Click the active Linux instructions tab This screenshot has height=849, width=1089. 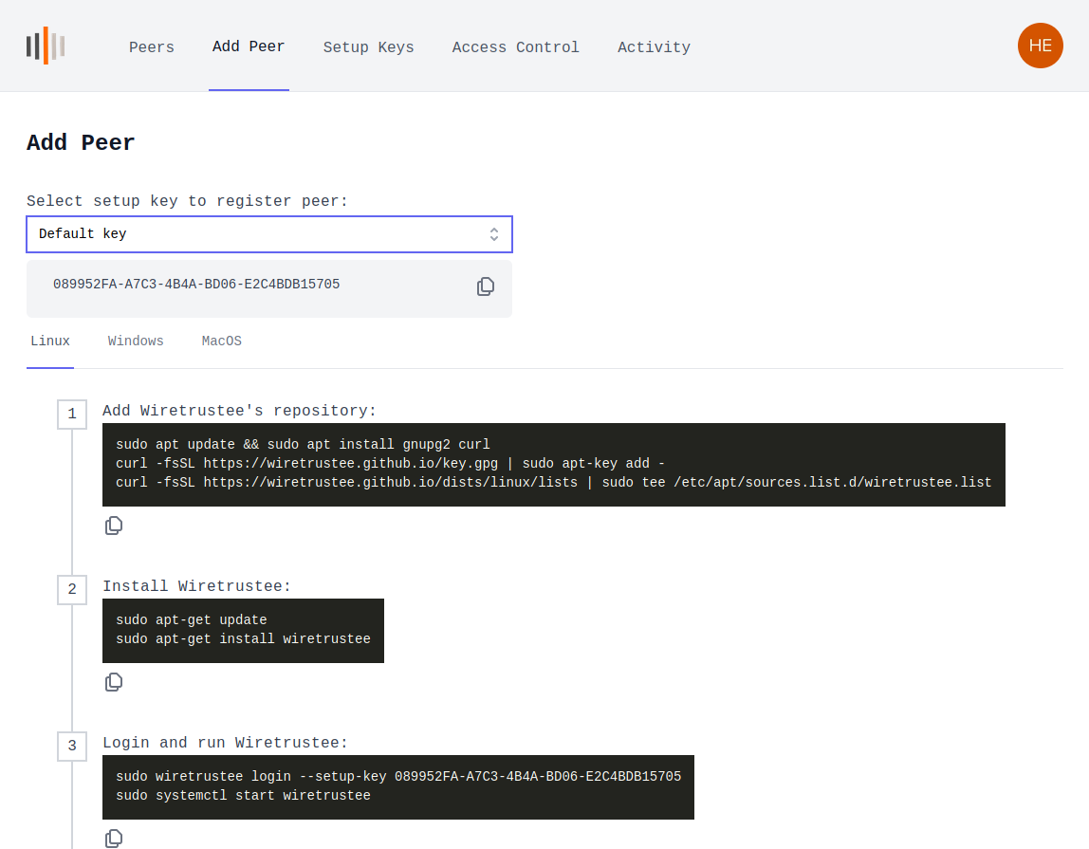click(50, 341)
